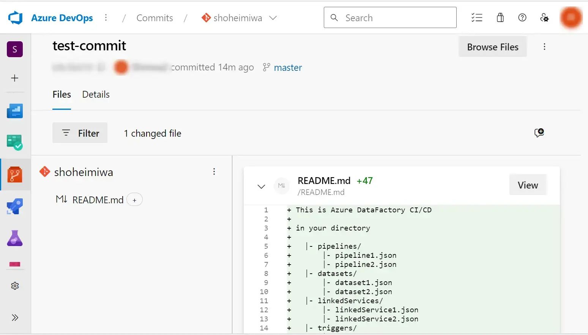Open more actions menu beside Browse Files

click(544, 47)
